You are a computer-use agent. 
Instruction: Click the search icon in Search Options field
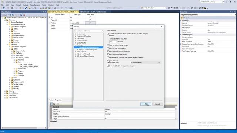click(x=102, y=31)
